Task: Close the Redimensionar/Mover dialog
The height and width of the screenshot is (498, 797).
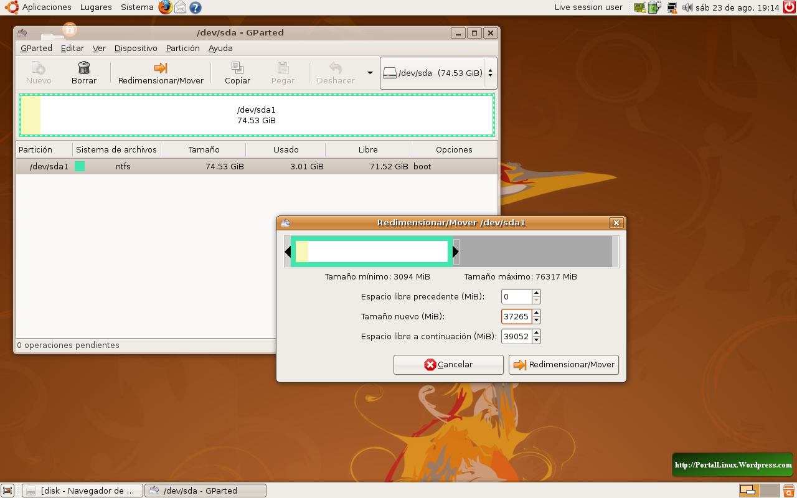Action: coord(616,222)
